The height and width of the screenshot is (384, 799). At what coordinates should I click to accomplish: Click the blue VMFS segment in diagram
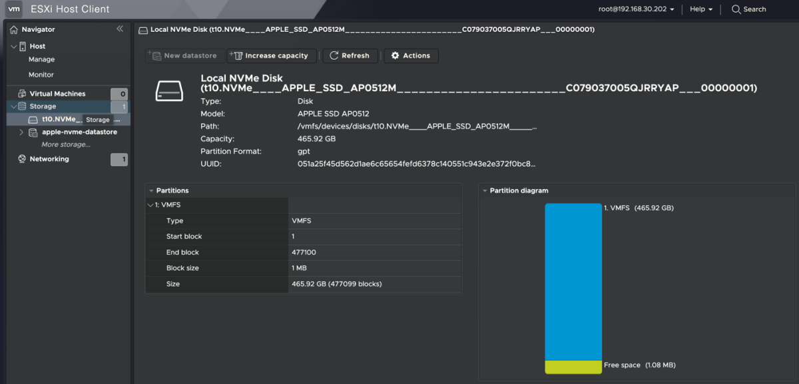pos(573,282)
